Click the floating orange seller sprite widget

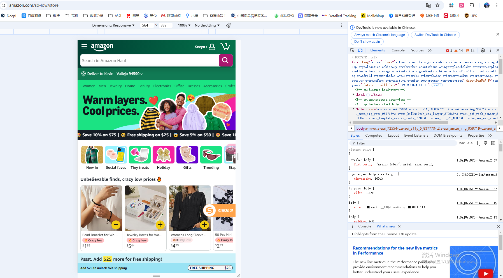[x=219, y=210]
